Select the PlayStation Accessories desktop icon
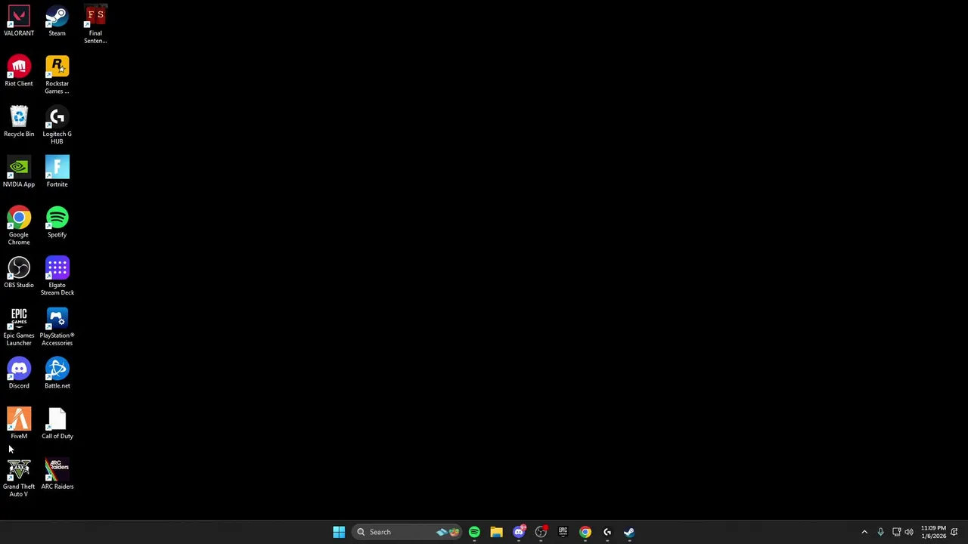968x544 pixels. coord(57,328)
